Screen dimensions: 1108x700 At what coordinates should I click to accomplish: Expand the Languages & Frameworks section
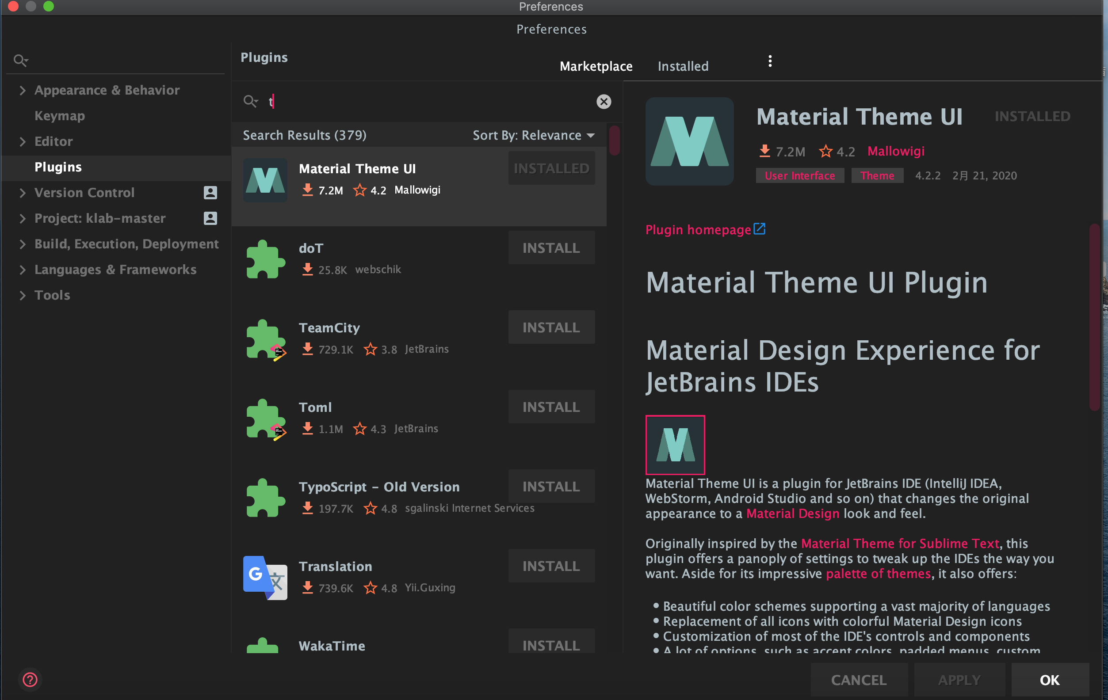tap(23, 270)
